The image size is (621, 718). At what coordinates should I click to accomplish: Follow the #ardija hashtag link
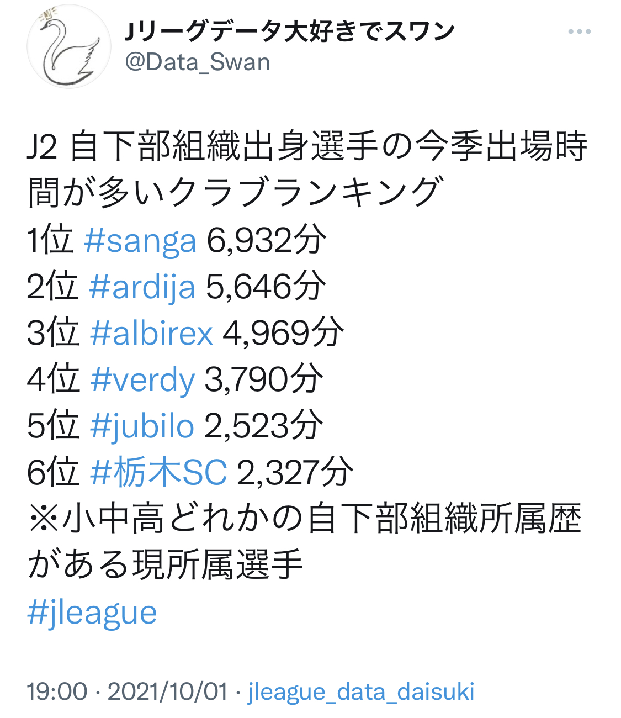click(x=142, y=287)
